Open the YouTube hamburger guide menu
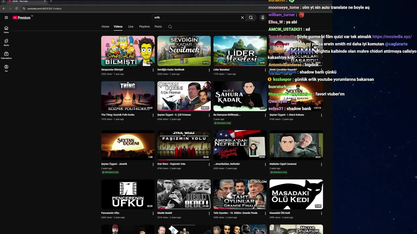 point(6,18)
